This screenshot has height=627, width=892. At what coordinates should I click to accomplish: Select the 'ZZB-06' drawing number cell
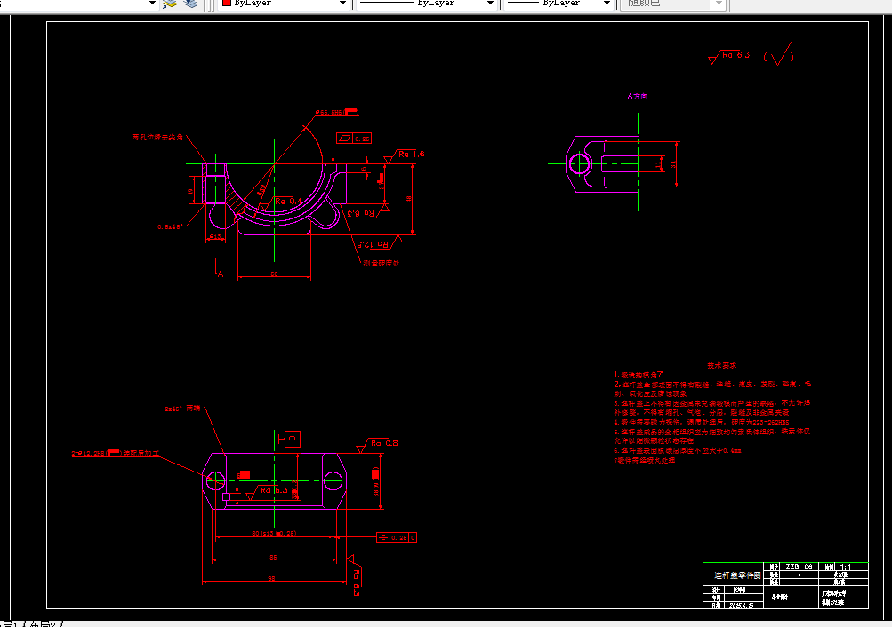799,567
